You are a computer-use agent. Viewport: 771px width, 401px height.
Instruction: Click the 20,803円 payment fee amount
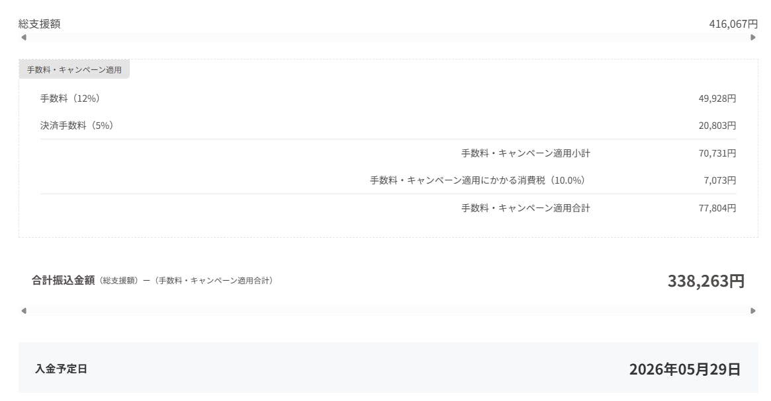717,126
